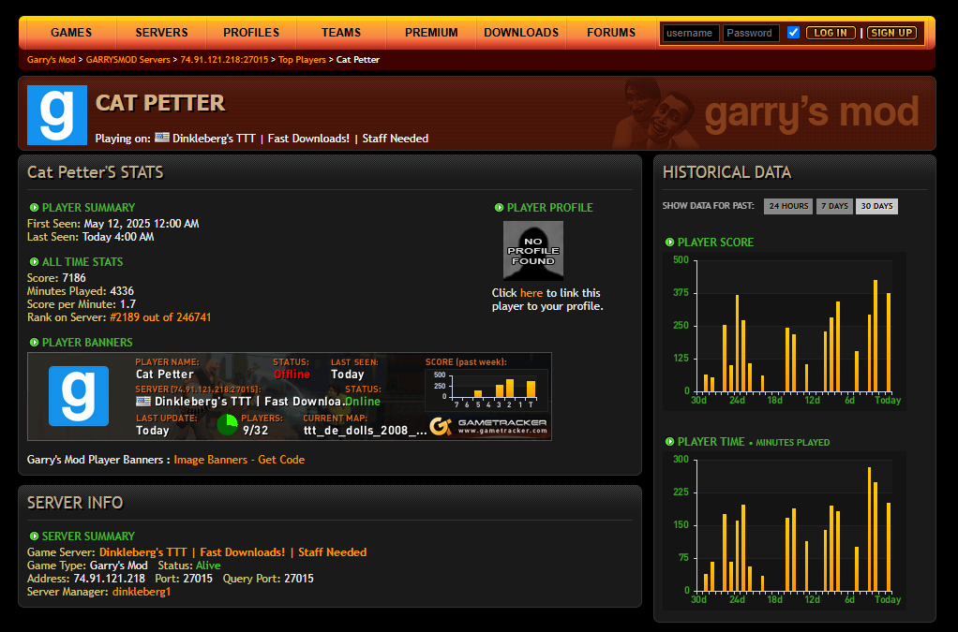Open the SERVERS menu
958x632 pixels.
pyautogui.click(x=161, y=33)
